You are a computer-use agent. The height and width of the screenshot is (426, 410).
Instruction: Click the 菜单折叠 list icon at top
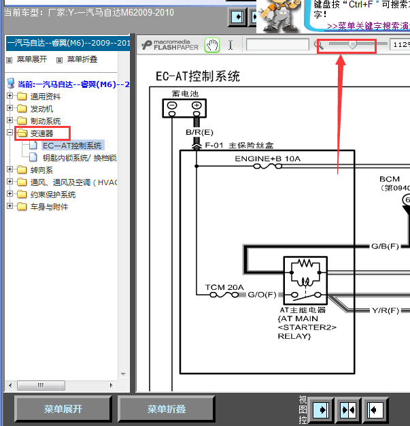(59, 60)
